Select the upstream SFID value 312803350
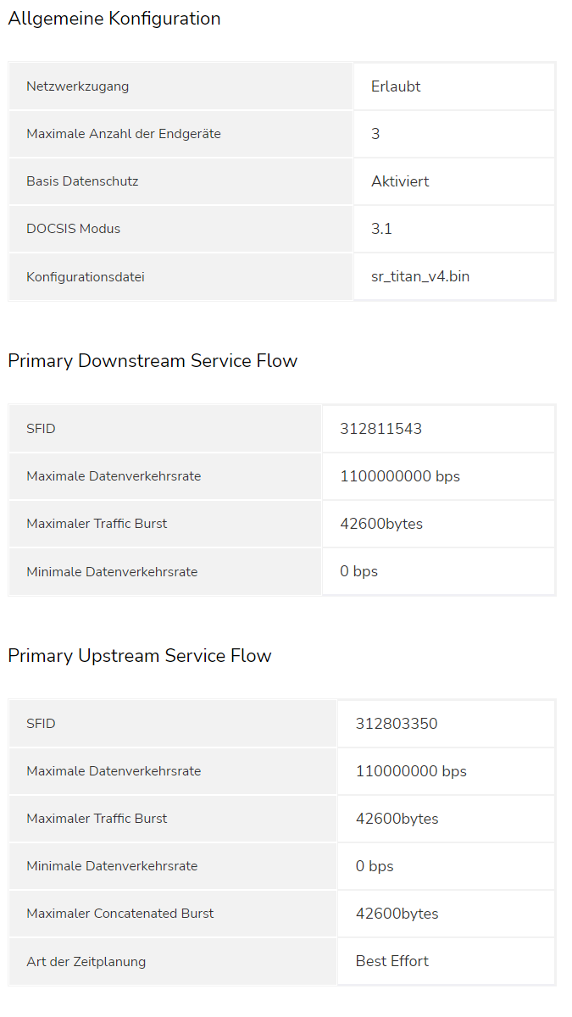The image size is (572, 1017). [397, 724]
